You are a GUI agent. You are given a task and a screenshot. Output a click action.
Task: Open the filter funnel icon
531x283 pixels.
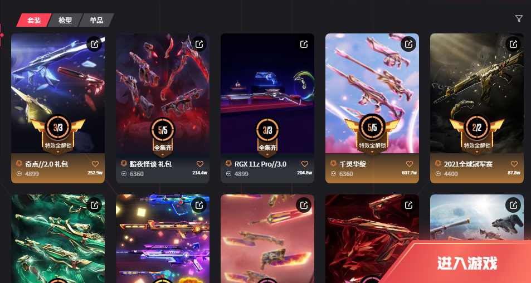coord(519,18)
